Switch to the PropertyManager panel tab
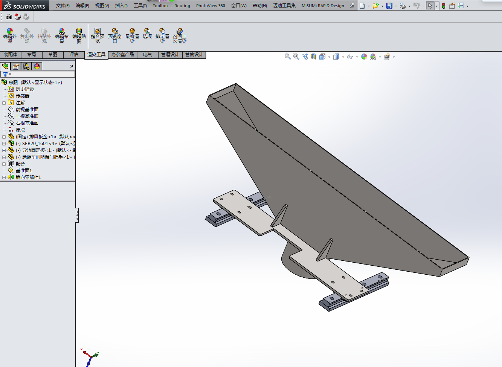 point(16,66)
